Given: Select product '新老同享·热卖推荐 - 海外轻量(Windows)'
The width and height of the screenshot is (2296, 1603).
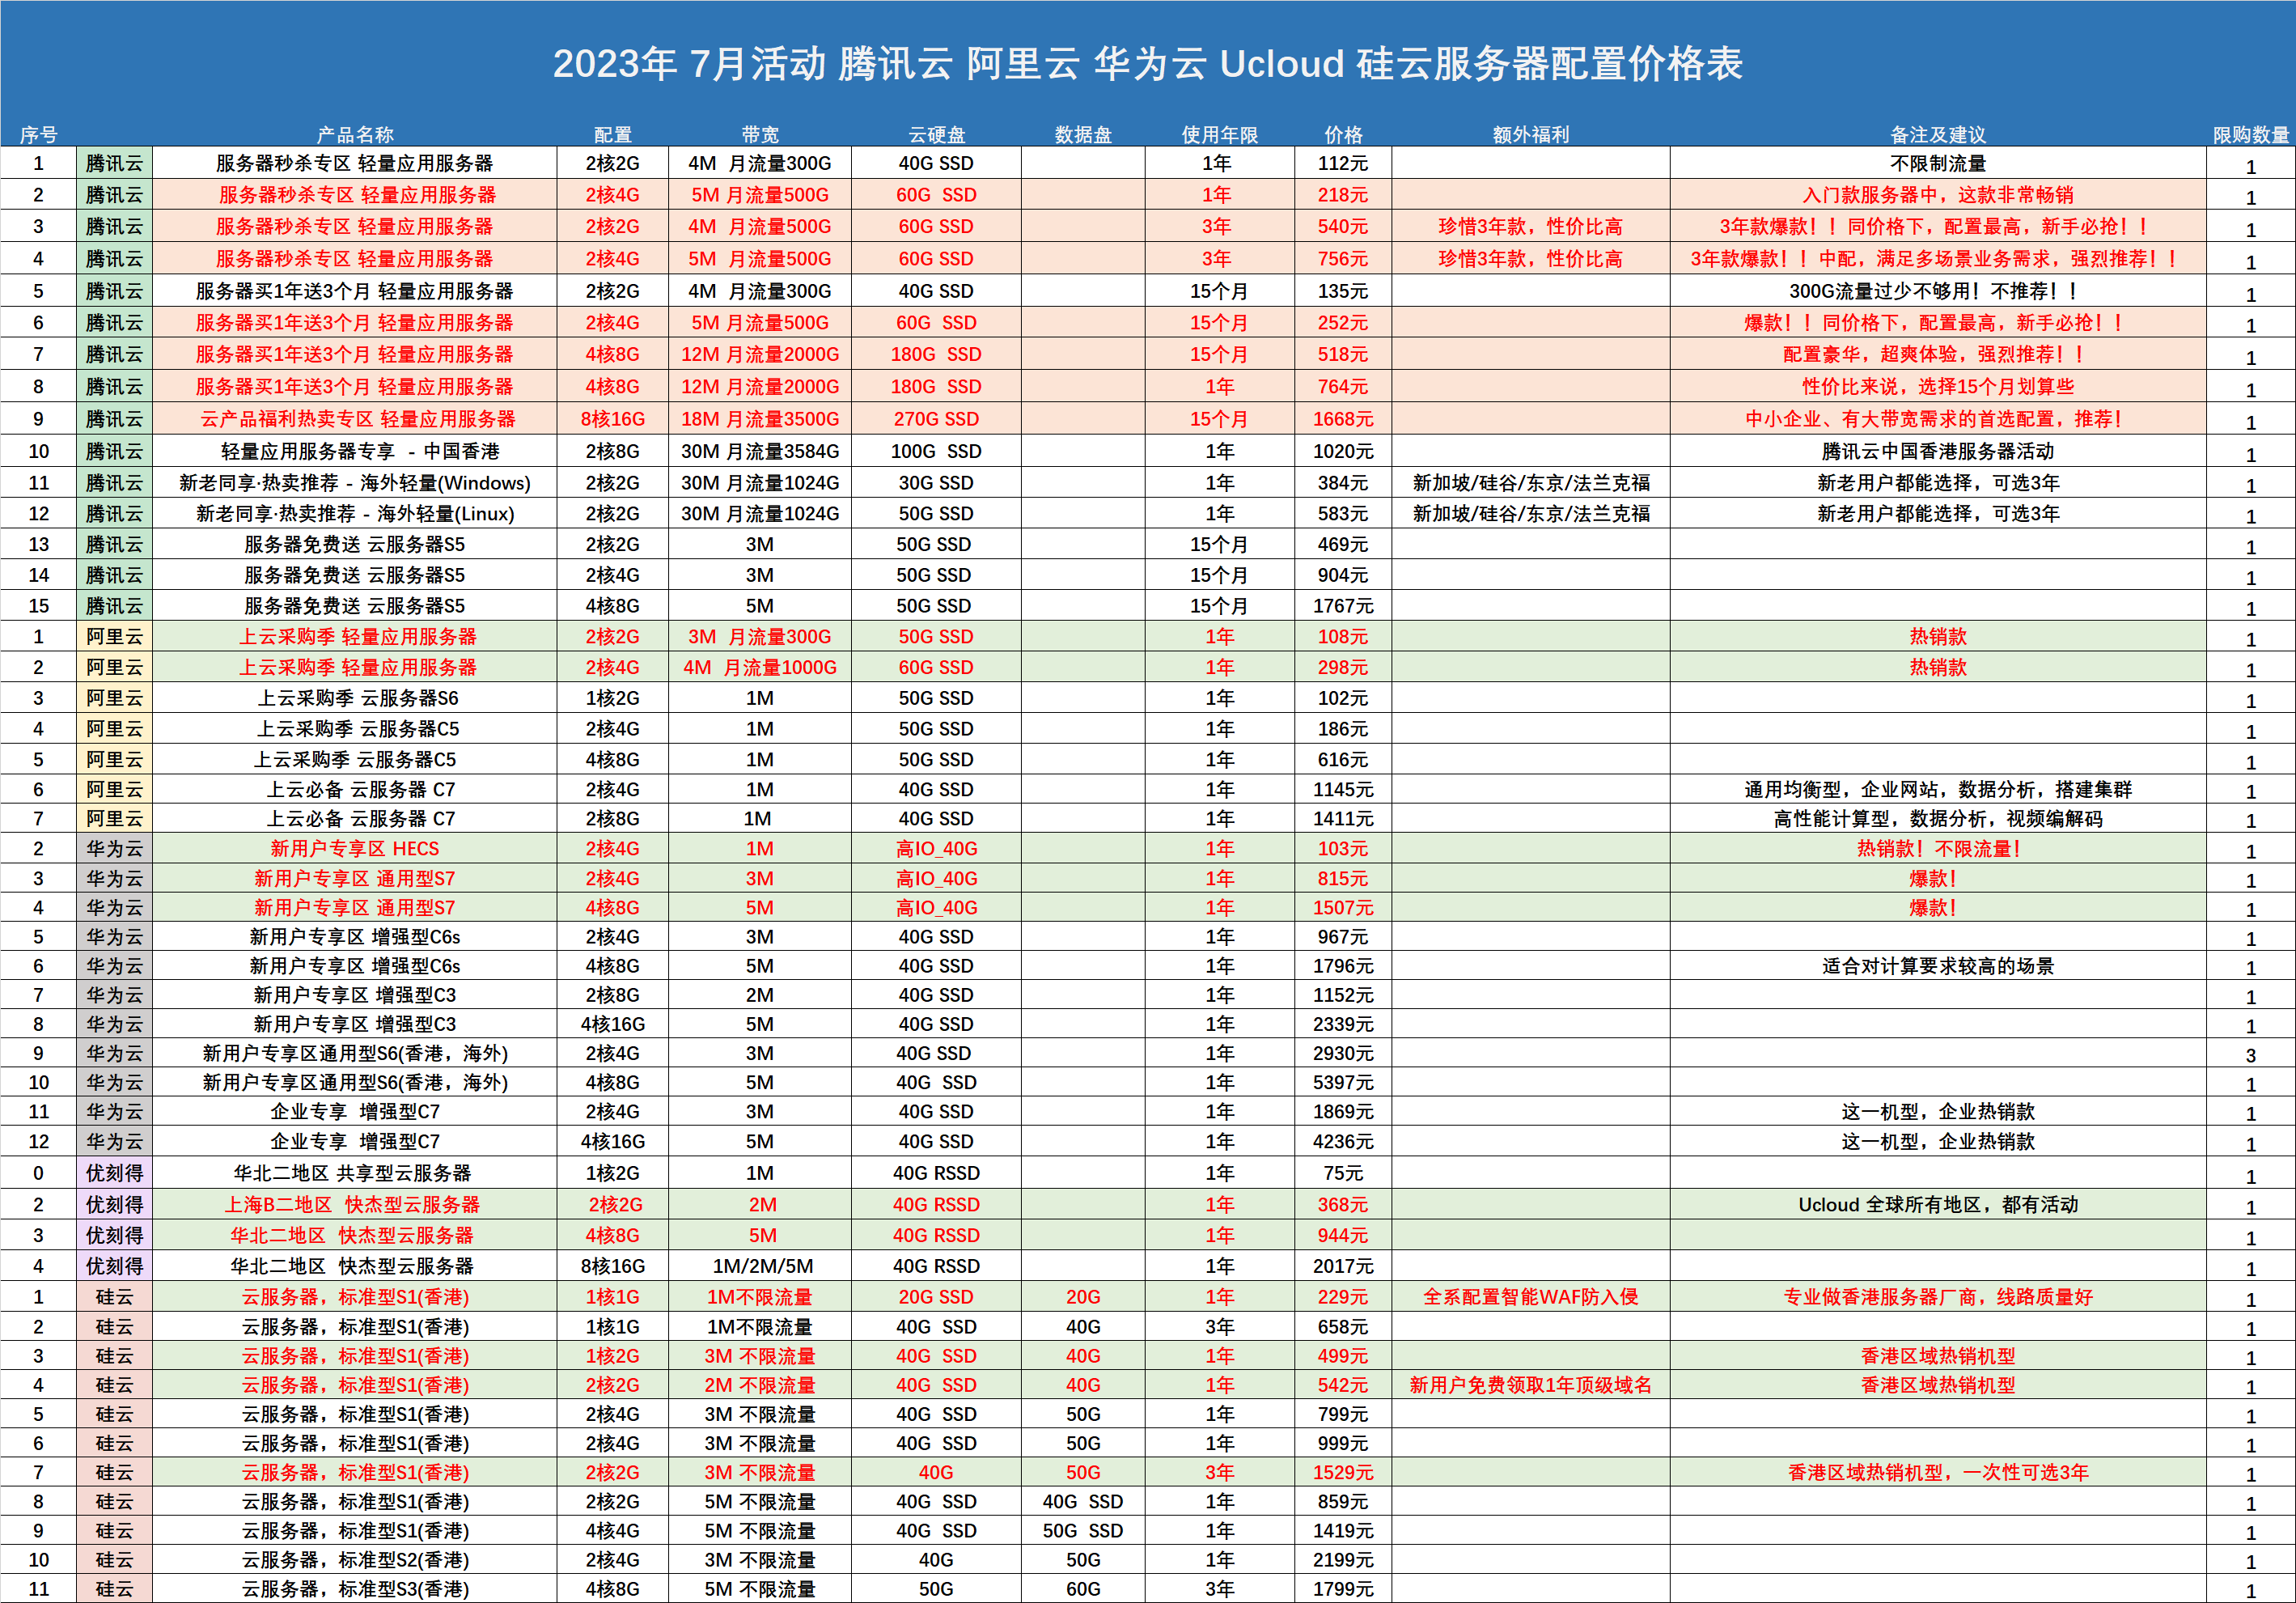Looking at the screenshot, I should pyautogui.click(x=355, y=483).
